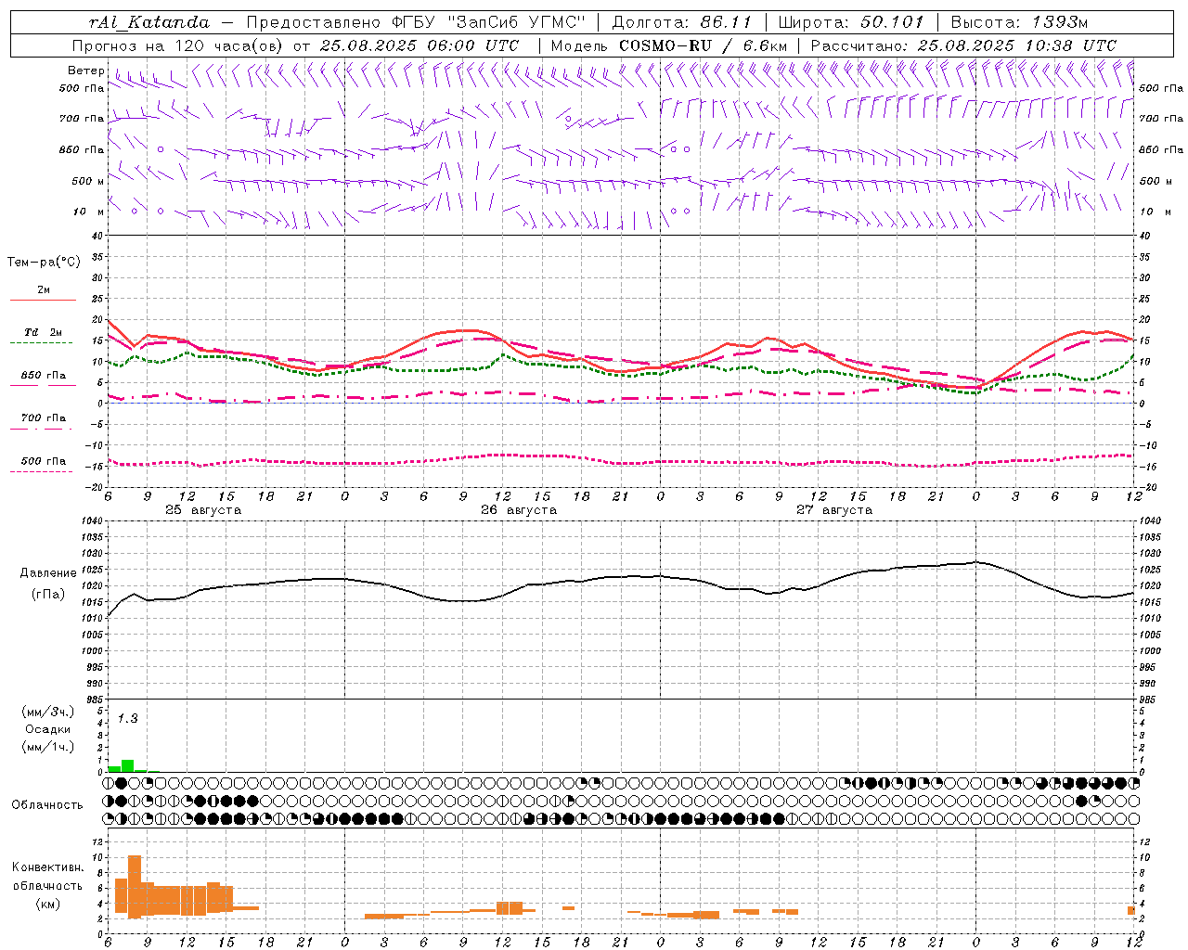Click the orange convective bar at far right edge
Image resolution: width=1188 pixels, height=950 pixels.
point(1131,911)
